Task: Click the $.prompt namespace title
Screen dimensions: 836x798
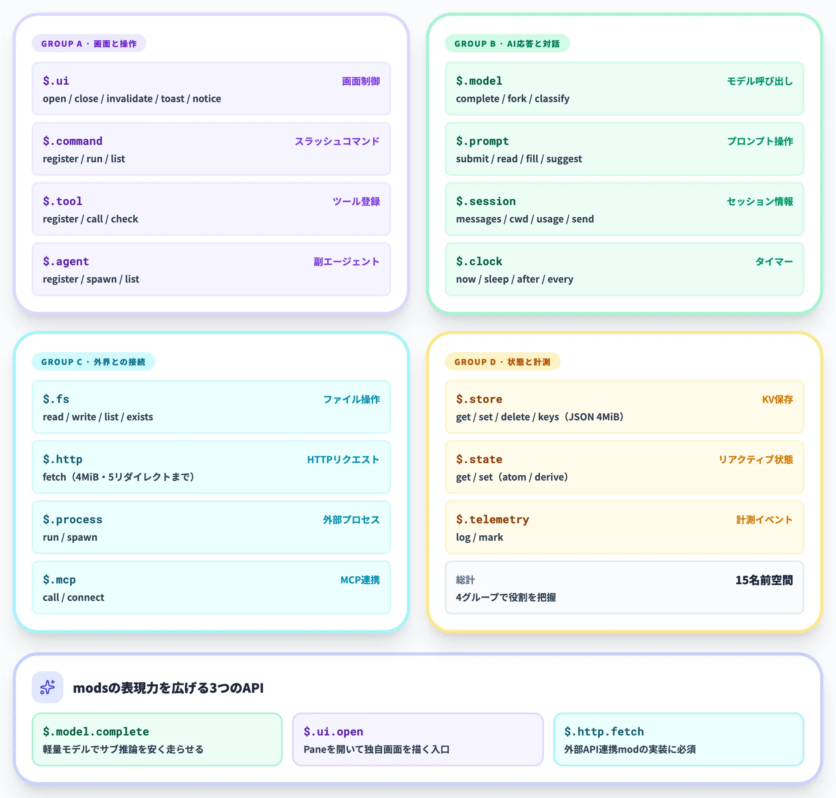Action: coord(483,141)
